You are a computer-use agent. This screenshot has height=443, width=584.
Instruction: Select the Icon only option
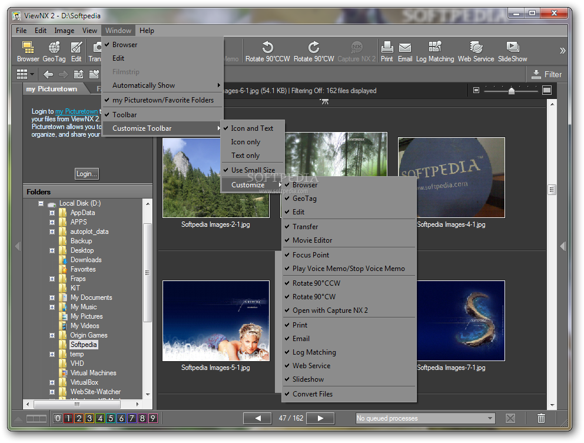[253, 142]
